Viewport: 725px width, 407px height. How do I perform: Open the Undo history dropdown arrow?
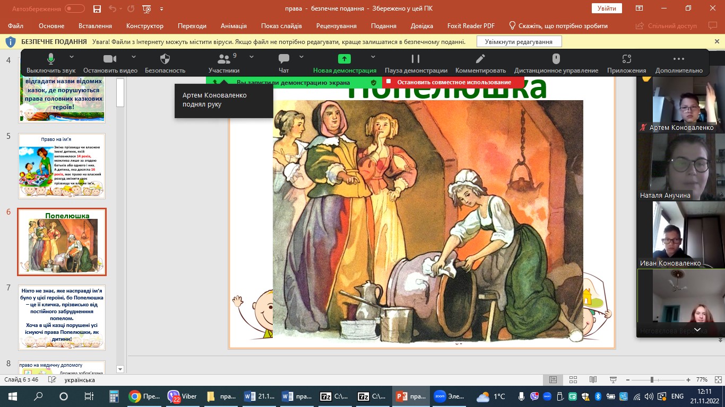[120, 8]
